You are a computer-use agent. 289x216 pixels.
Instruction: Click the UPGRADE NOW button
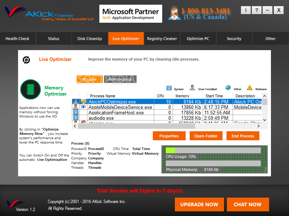pyautogui.click(x=199, y=204)
